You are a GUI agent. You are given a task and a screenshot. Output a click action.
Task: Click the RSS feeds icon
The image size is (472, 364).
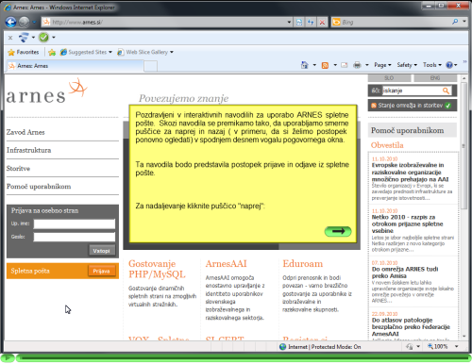point(325,65)
